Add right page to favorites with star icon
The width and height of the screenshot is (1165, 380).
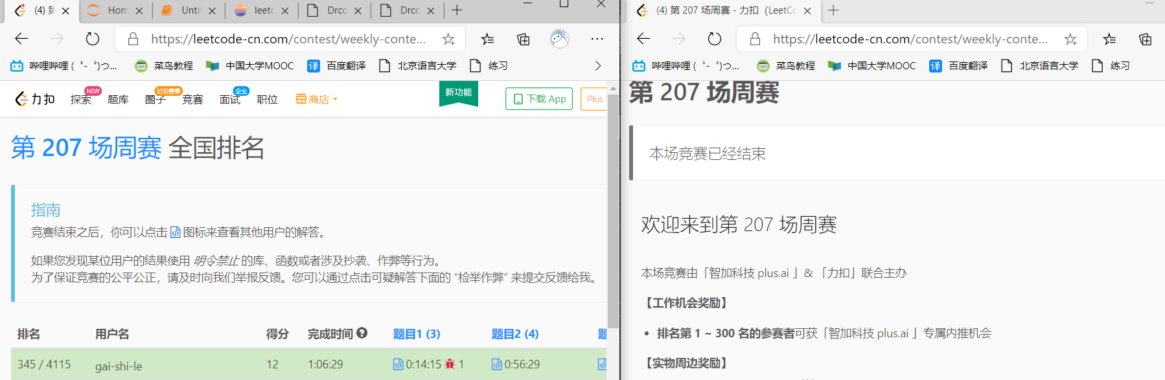pos(1070,39)
